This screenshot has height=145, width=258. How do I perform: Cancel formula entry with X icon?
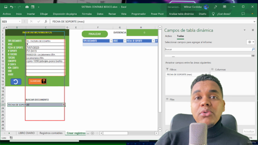tap(31, 21)
